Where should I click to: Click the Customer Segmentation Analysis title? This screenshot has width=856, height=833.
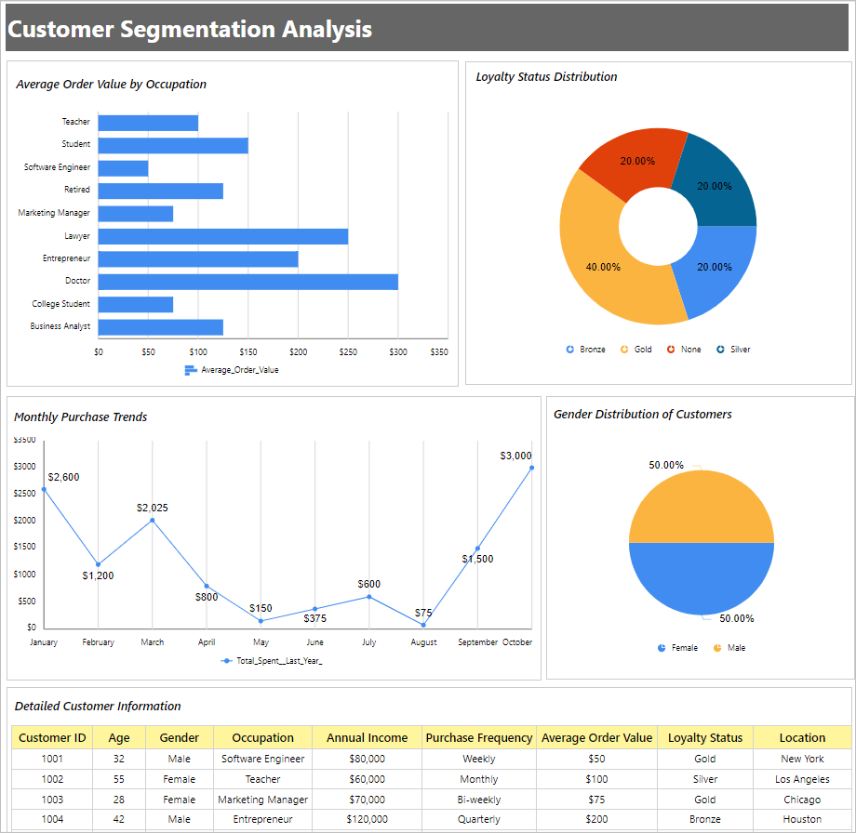click(190, 30)
